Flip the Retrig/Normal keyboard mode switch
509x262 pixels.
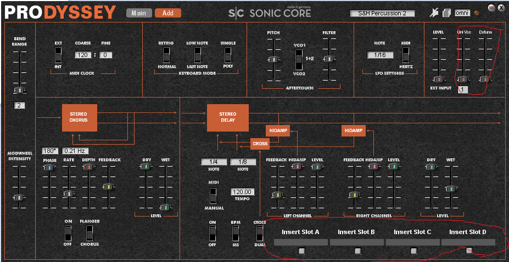(166, 55)
